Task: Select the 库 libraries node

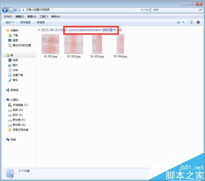Action: (12, 55)
